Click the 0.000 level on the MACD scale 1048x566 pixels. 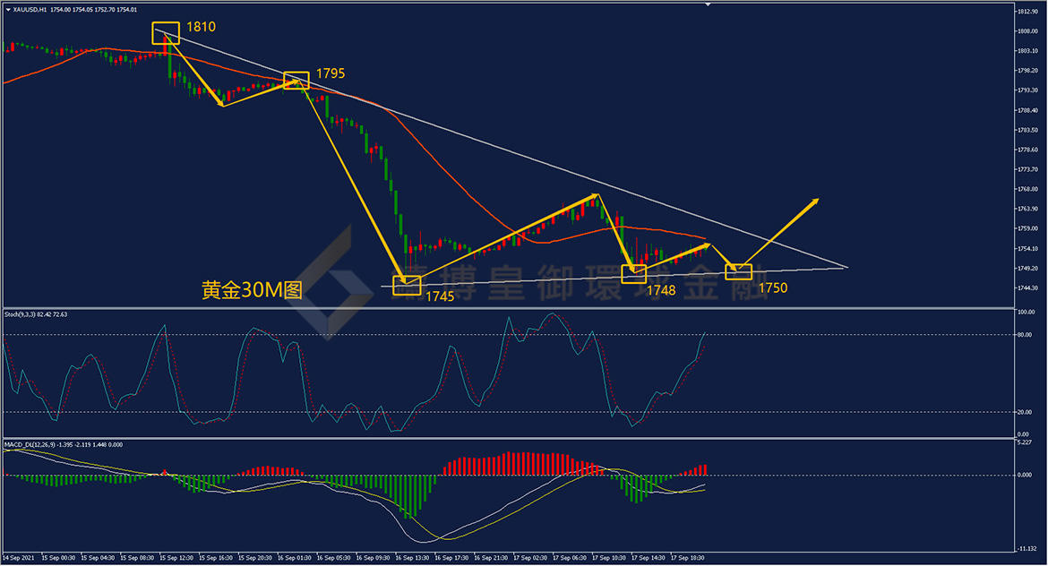pos(1025,476)
